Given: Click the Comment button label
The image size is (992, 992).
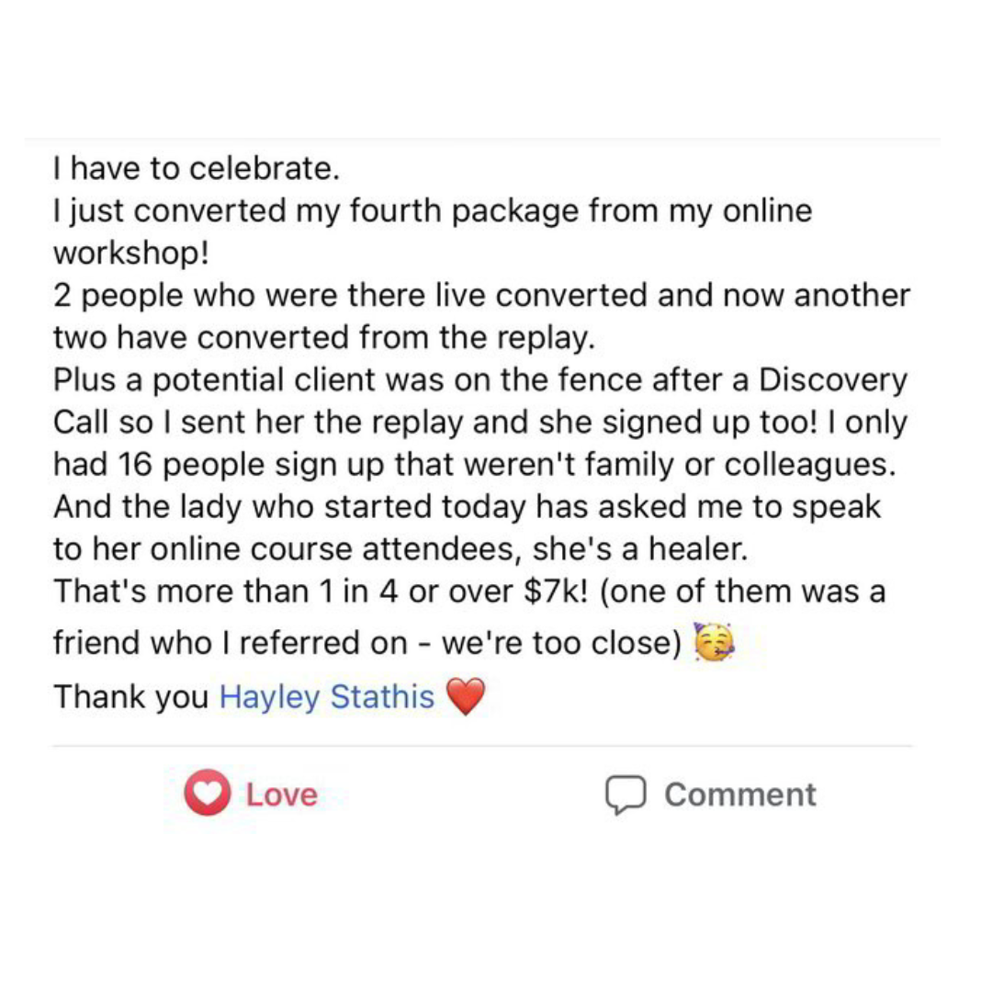Looking at the screenshot, I should pyautogui.click(x=740, y=794).
